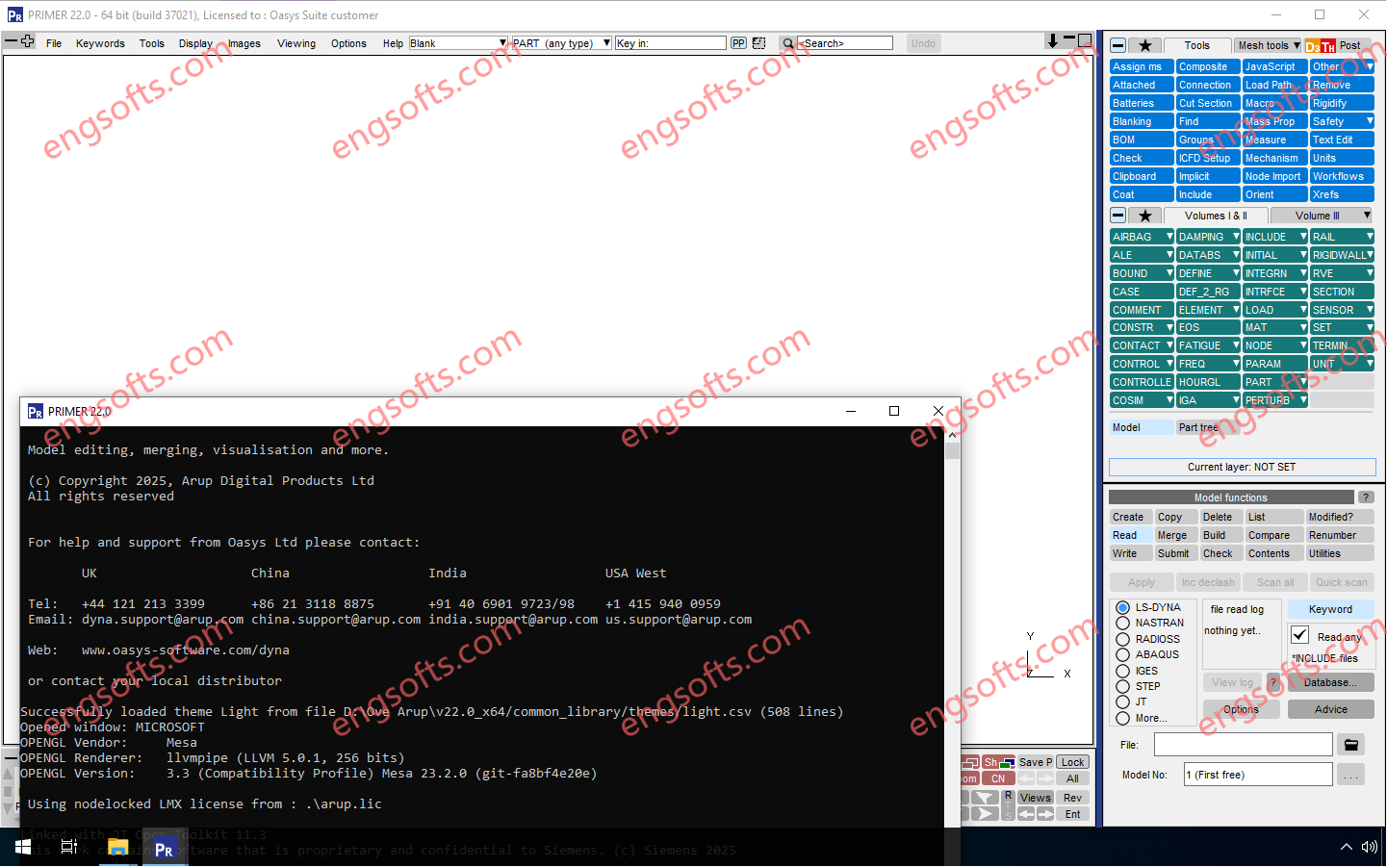This screenshot has height=867, width=1387.
Task: Select the JT format radio button
Action: click(x=1122, y=701)
